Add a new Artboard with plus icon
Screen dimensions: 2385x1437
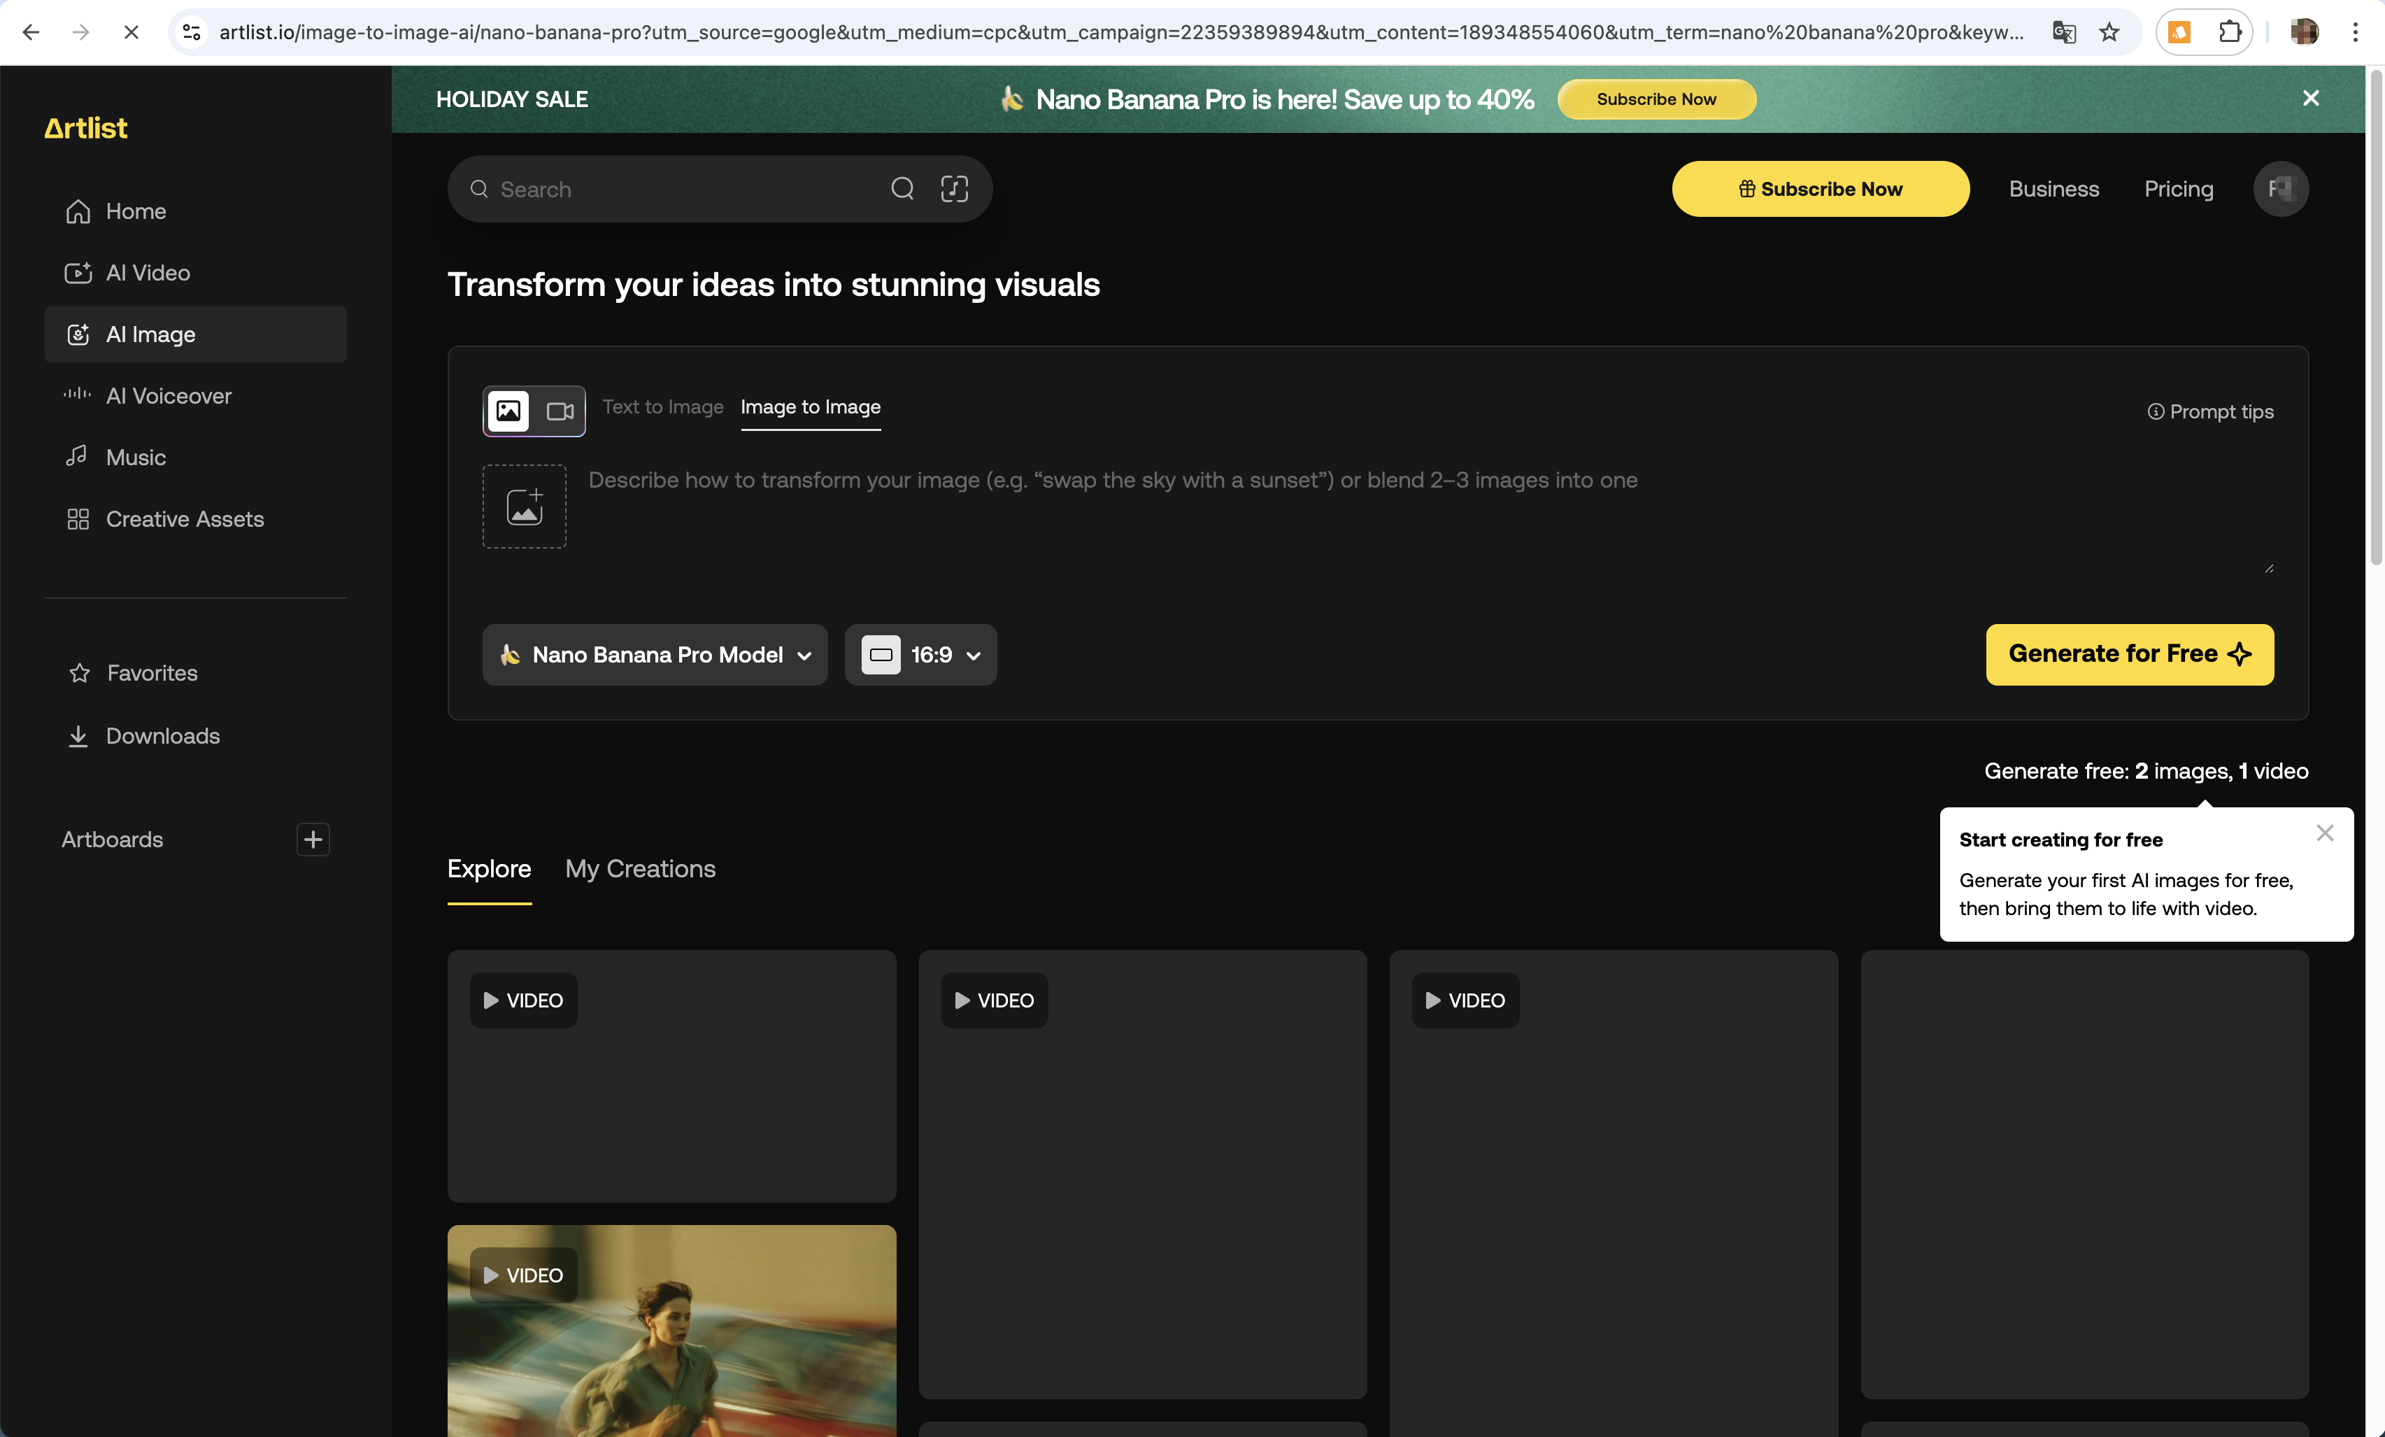[x=313, y=840]
